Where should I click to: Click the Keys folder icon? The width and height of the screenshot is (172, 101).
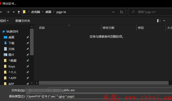[x=5, y=66]
